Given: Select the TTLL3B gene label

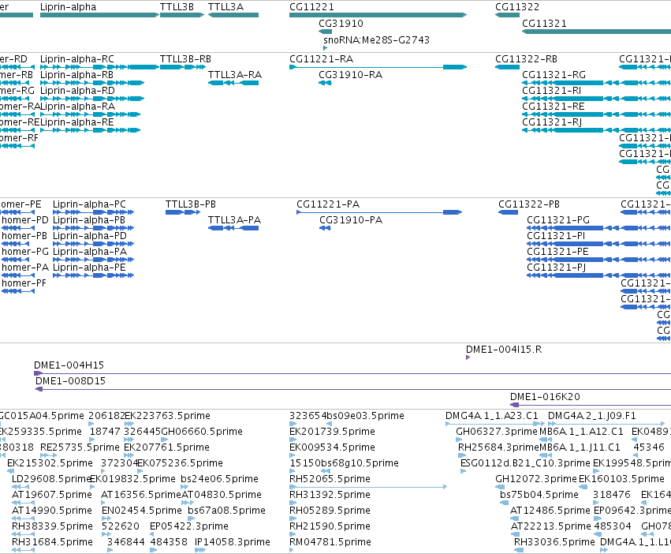Looking at the screenshot, I should [x=177, y=7].
